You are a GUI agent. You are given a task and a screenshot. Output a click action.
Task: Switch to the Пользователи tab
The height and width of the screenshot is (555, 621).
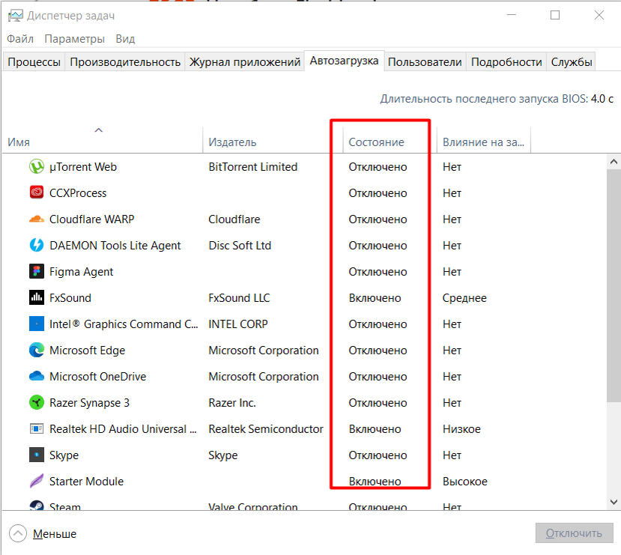click(x=425, y=62)
